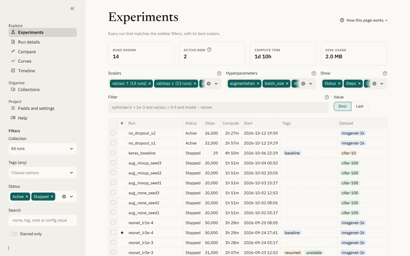
Task: Select the Best value button
Action: click(x=343, y=106)
